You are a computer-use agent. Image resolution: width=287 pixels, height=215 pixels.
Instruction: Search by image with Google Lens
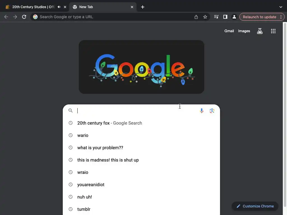point(212,111)
